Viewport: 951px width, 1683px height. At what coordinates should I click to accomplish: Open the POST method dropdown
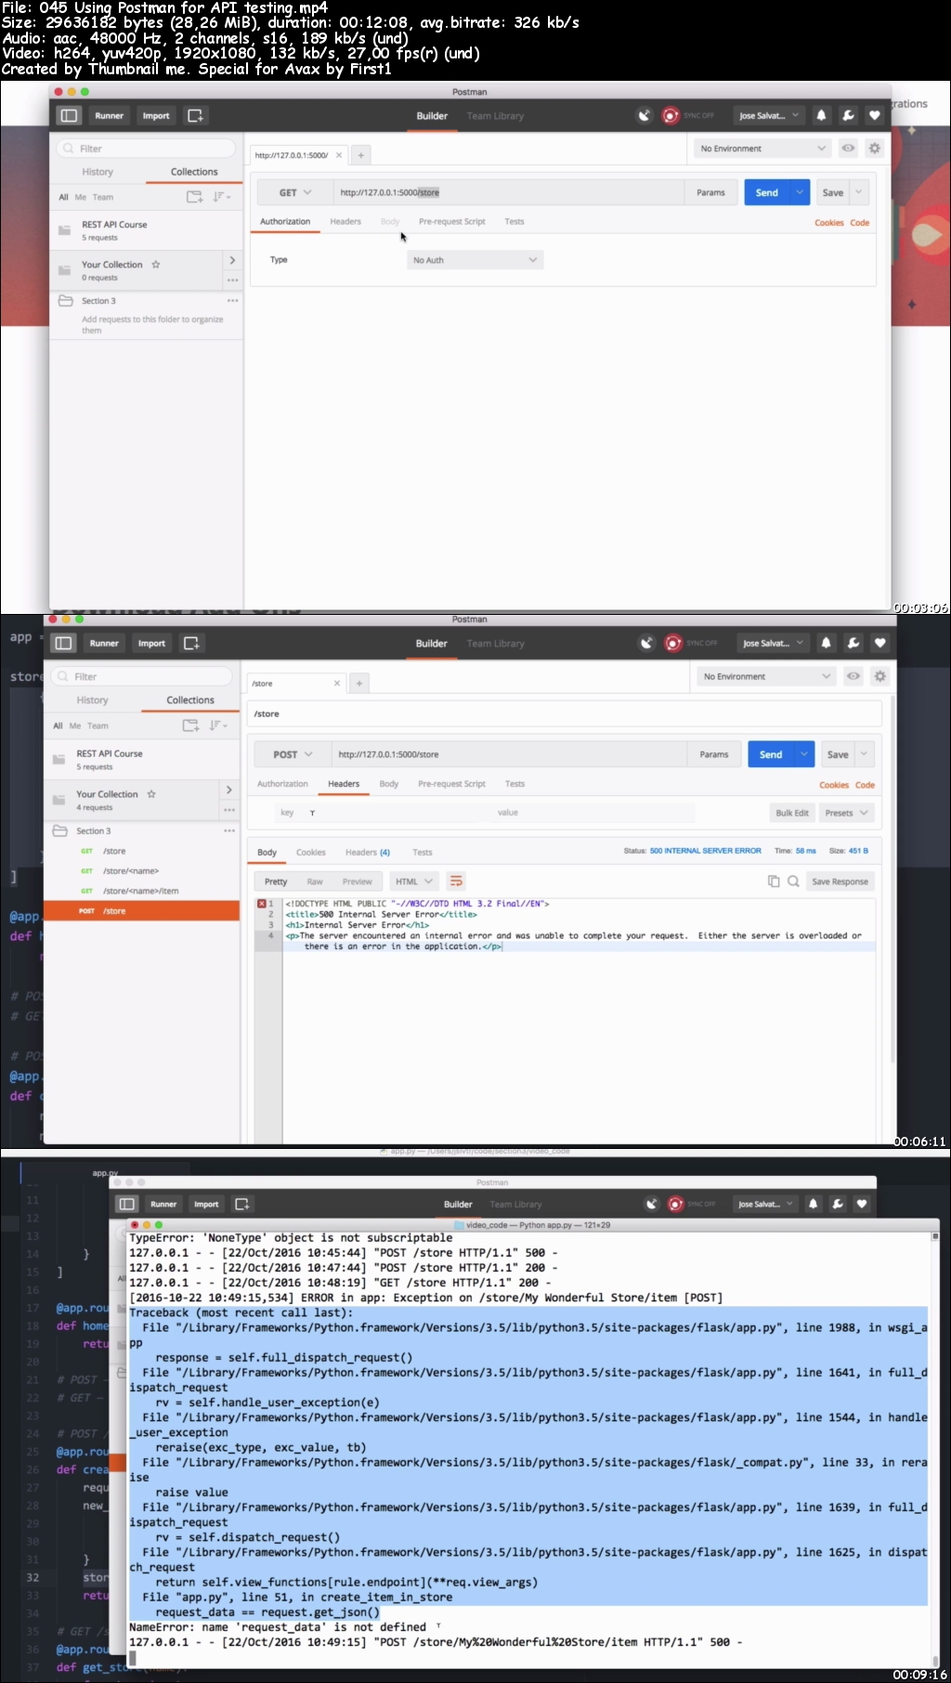[x=293, y=754]
